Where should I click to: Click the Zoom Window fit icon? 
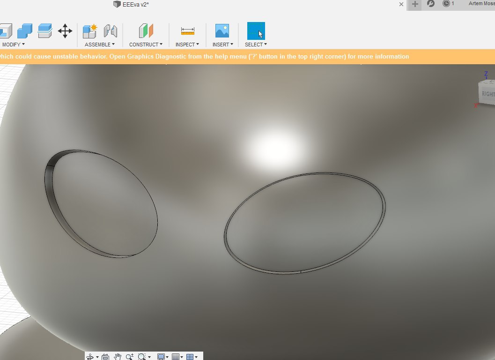tap(142, 357)
